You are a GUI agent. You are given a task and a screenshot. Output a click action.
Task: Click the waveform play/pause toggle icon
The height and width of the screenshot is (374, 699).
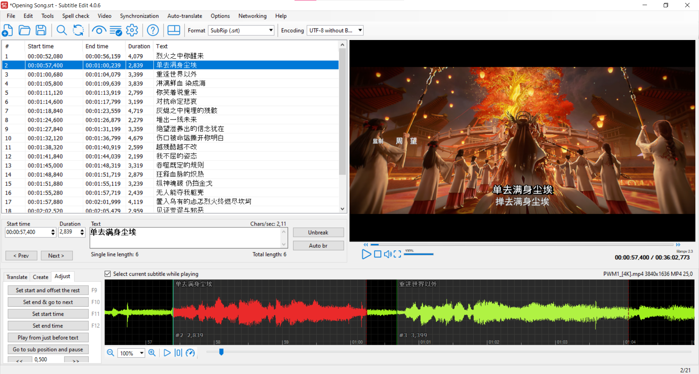pyautogui.click(x=178, y=353)
